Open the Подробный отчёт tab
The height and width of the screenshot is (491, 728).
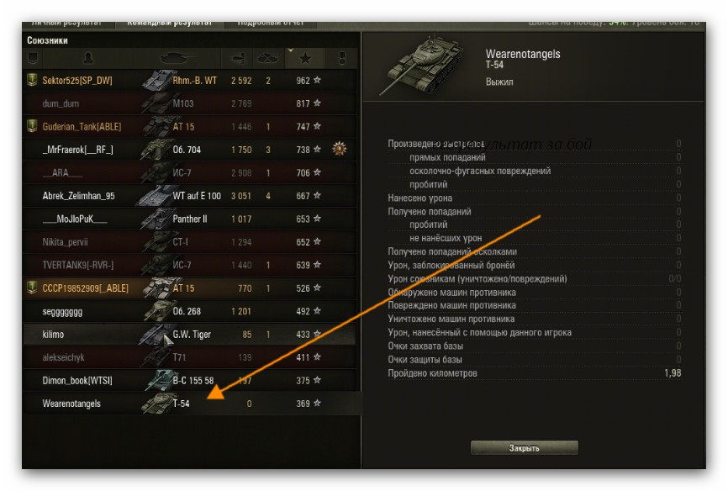point(271,23)
